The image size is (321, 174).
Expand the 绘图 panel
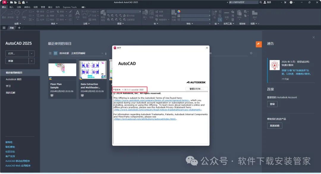point(18,23)
